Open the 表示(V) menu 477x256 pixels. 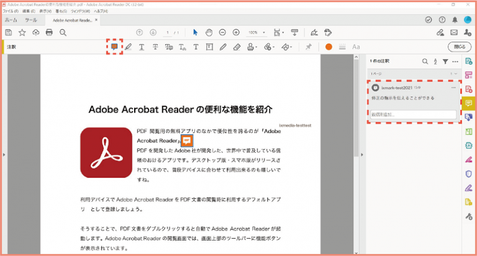(45, 11)
